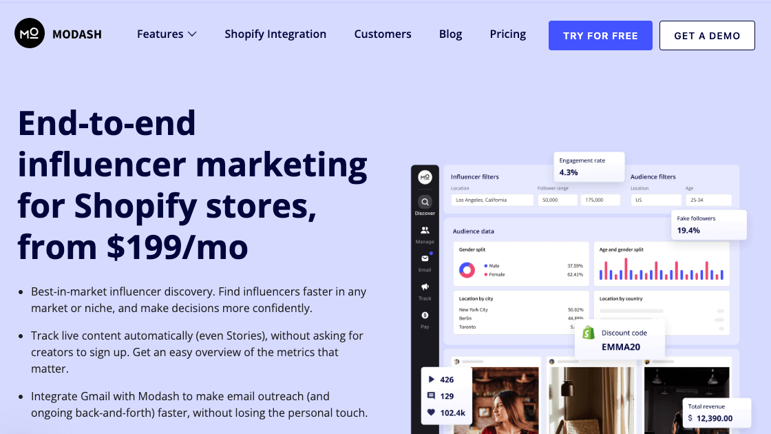Select the Track megaphone icon
Screen dimensions: 771x434
tap(425, 287)
